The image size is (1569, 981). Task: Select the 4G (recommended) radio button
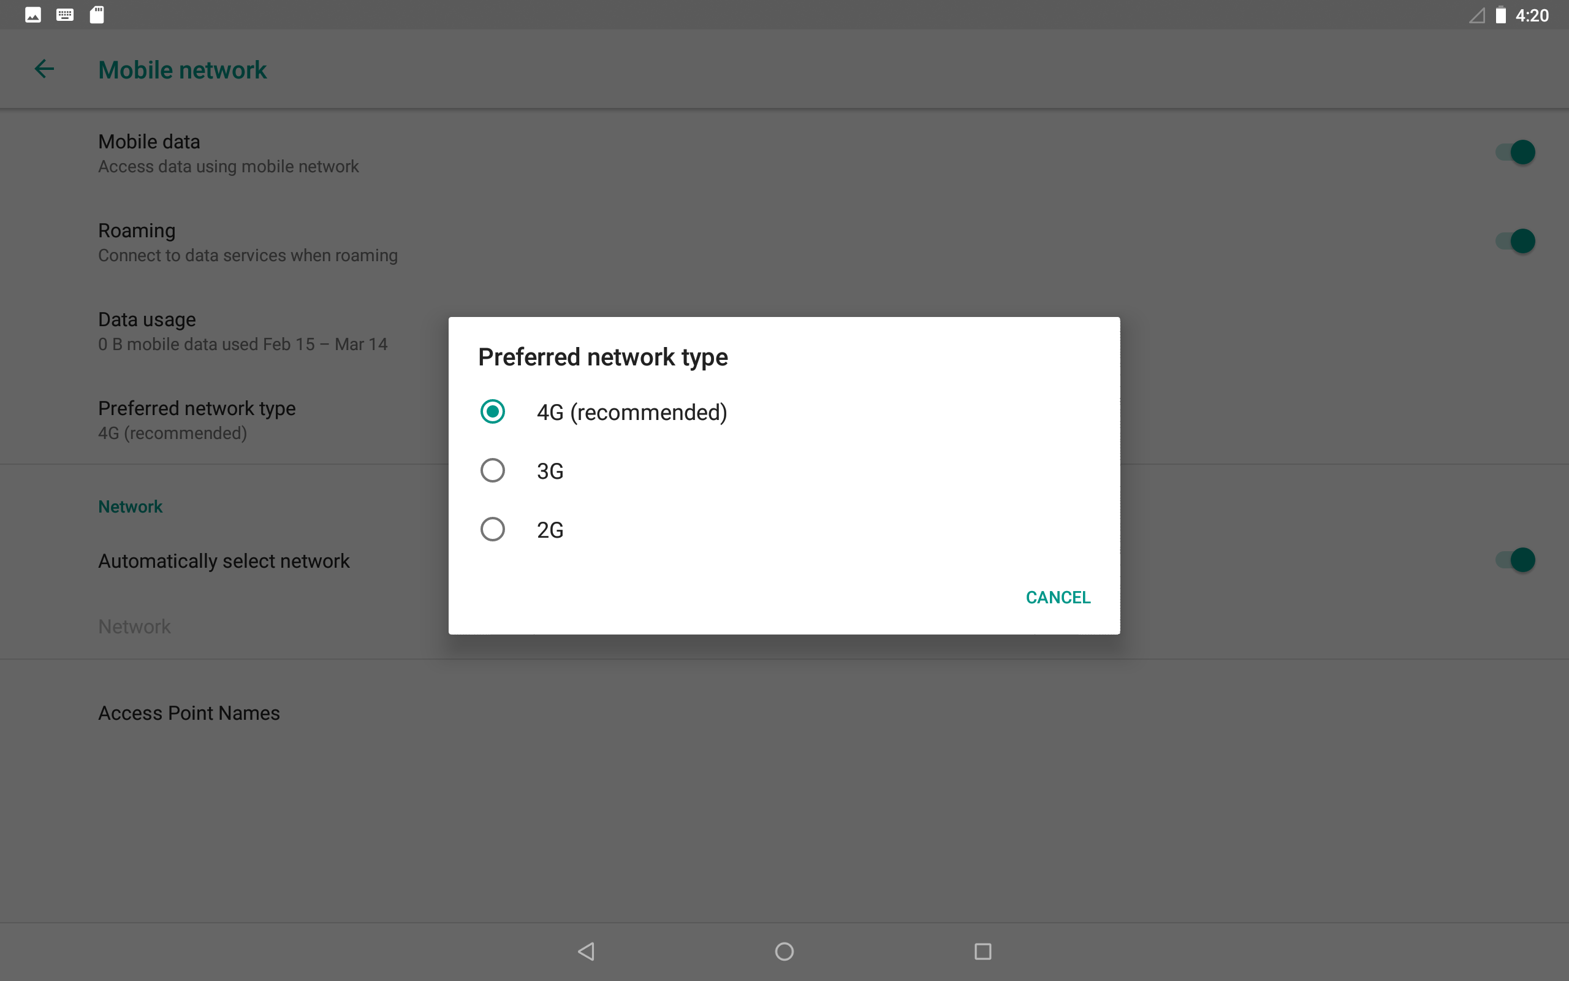(493, 411)
